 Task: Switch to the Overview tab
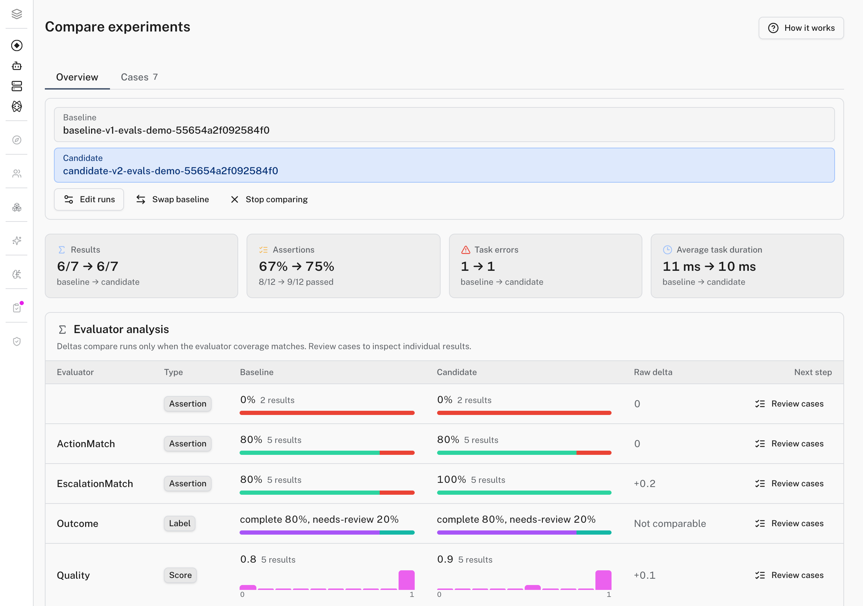point(77,77)
